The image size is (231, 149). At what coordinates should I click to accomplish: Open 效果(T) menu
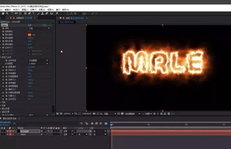33,10
